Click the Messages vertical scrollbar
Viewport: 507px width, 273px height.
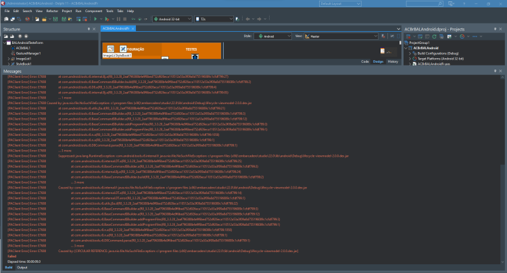[502, 170]
